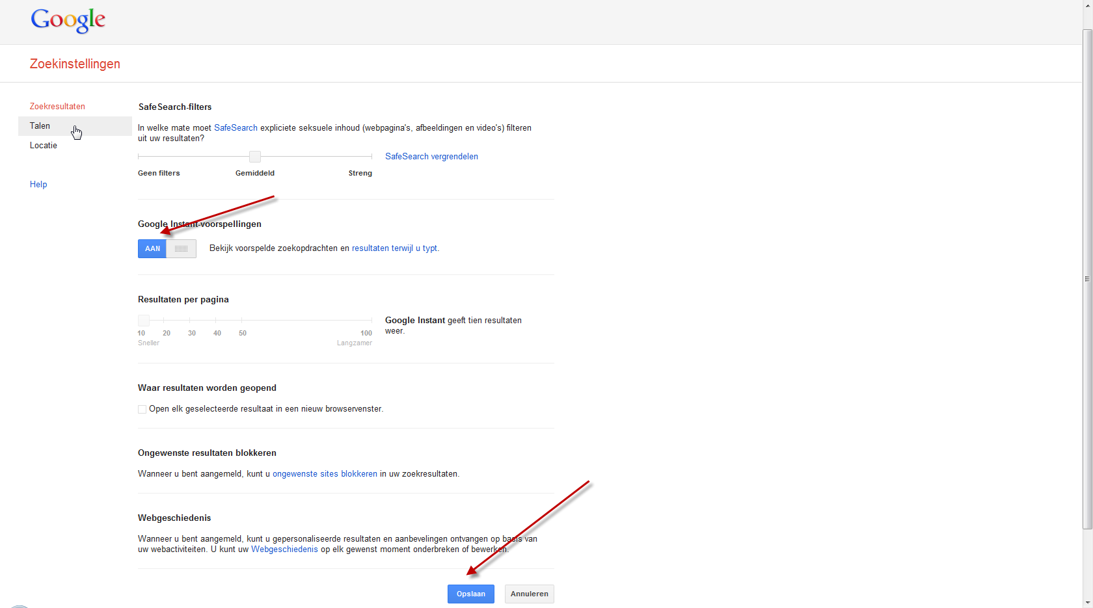Click the results per page slider handle
1093x608 pixels.
tap(144, 320)
